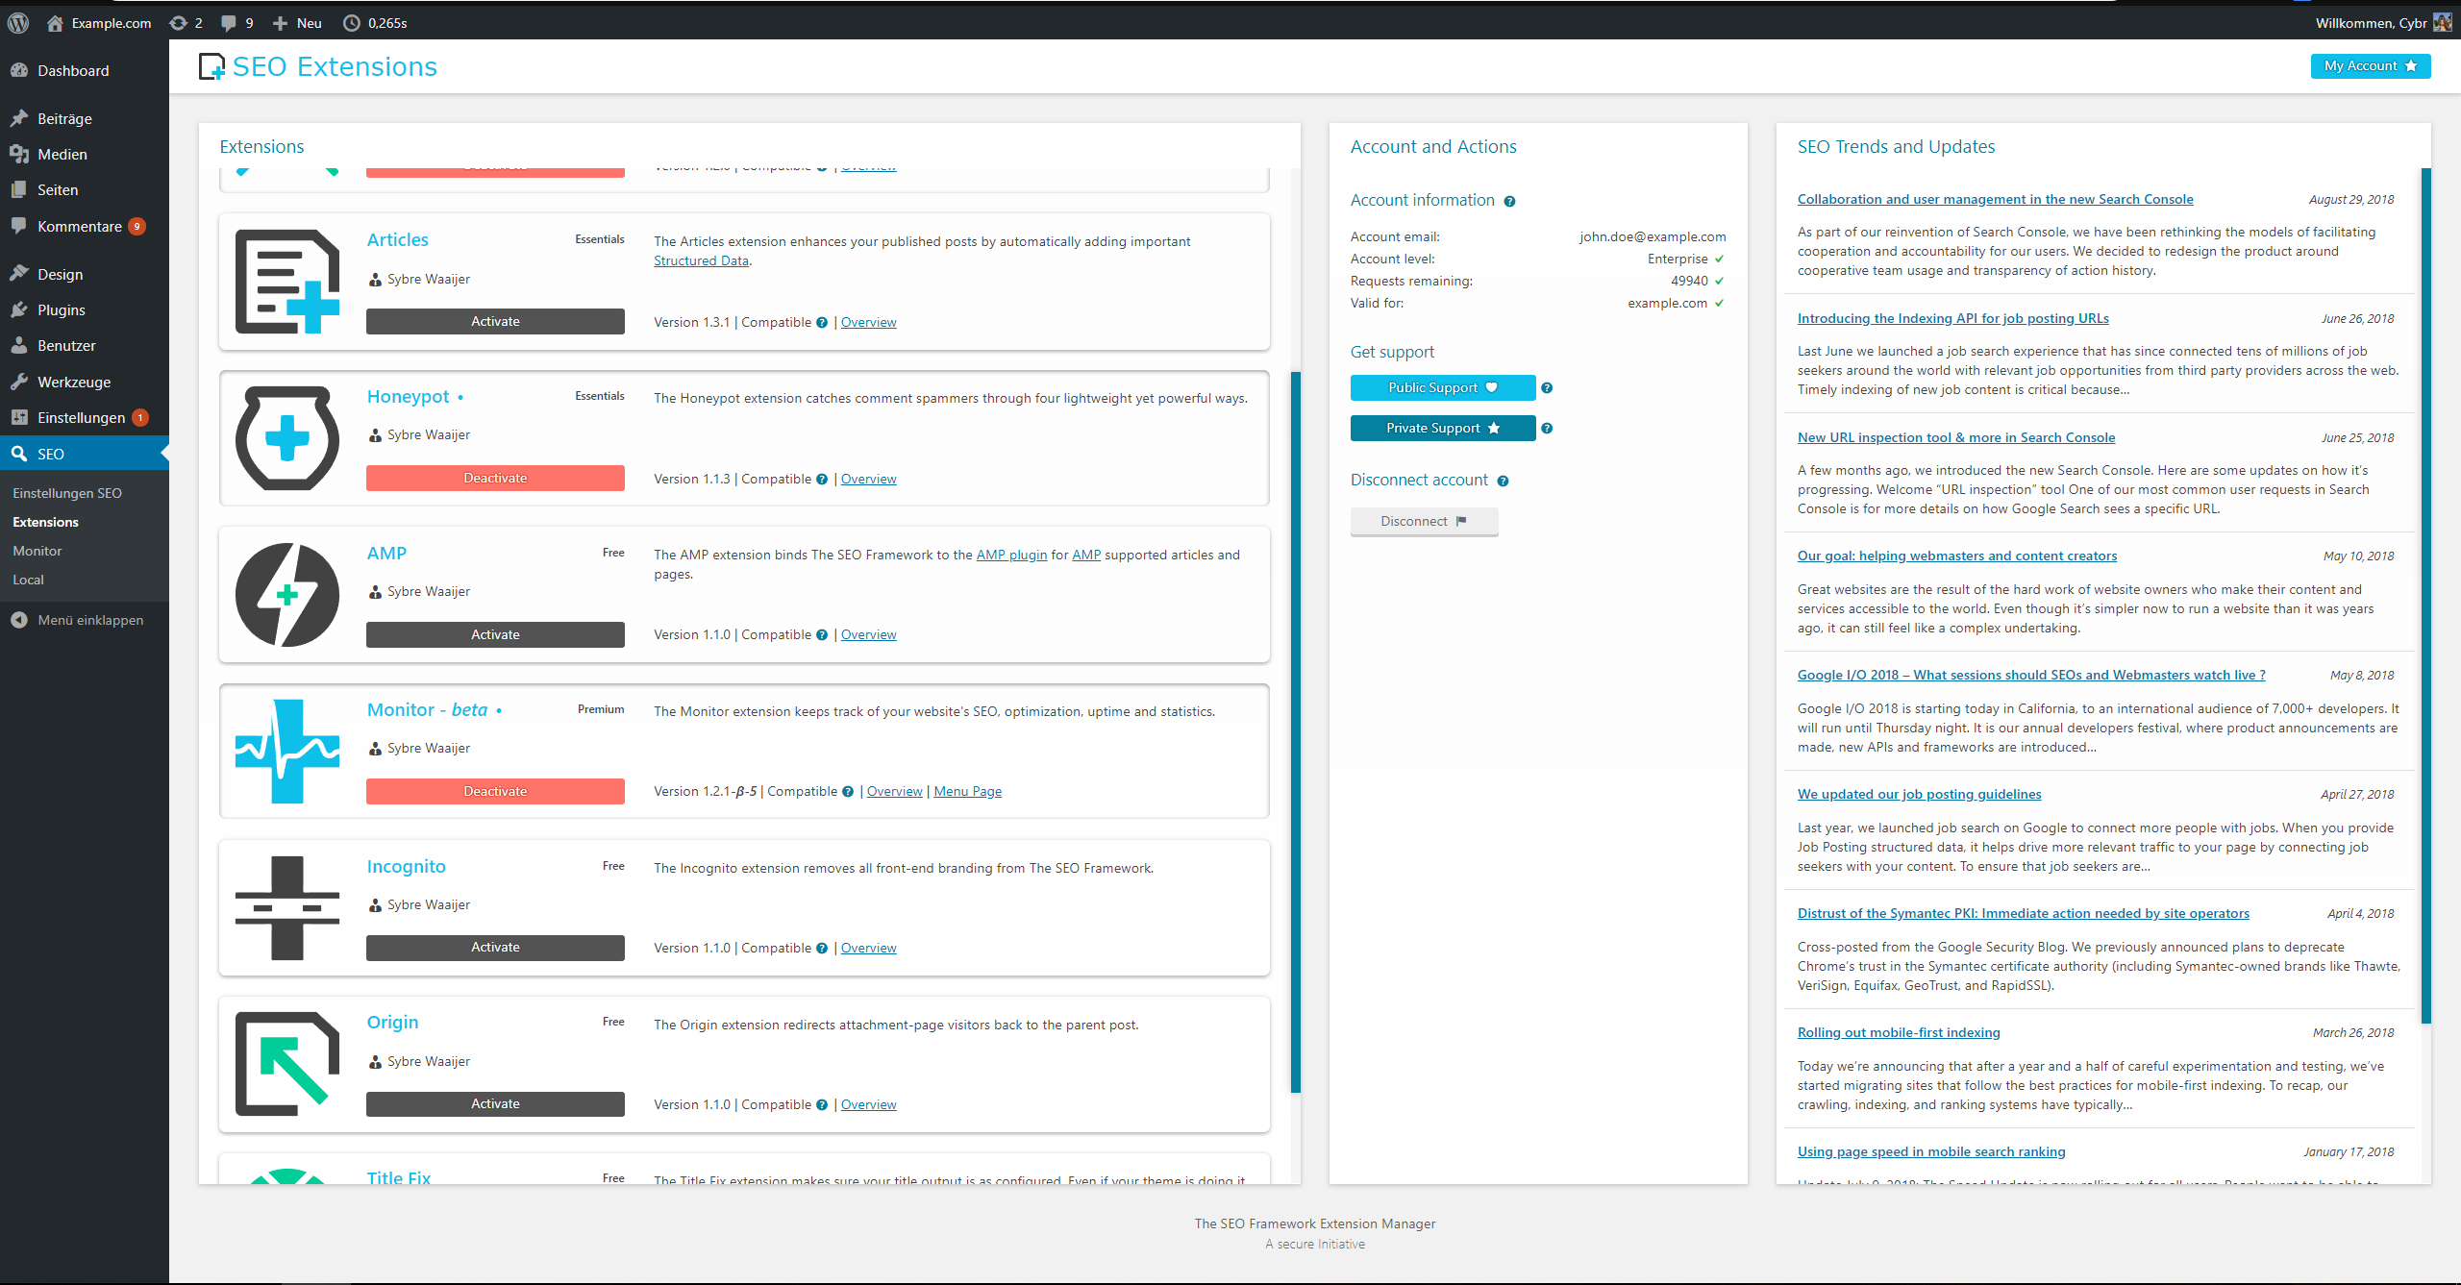Open the updates indicator showing 2
2461x1285 pixels.
pos(186,23)
